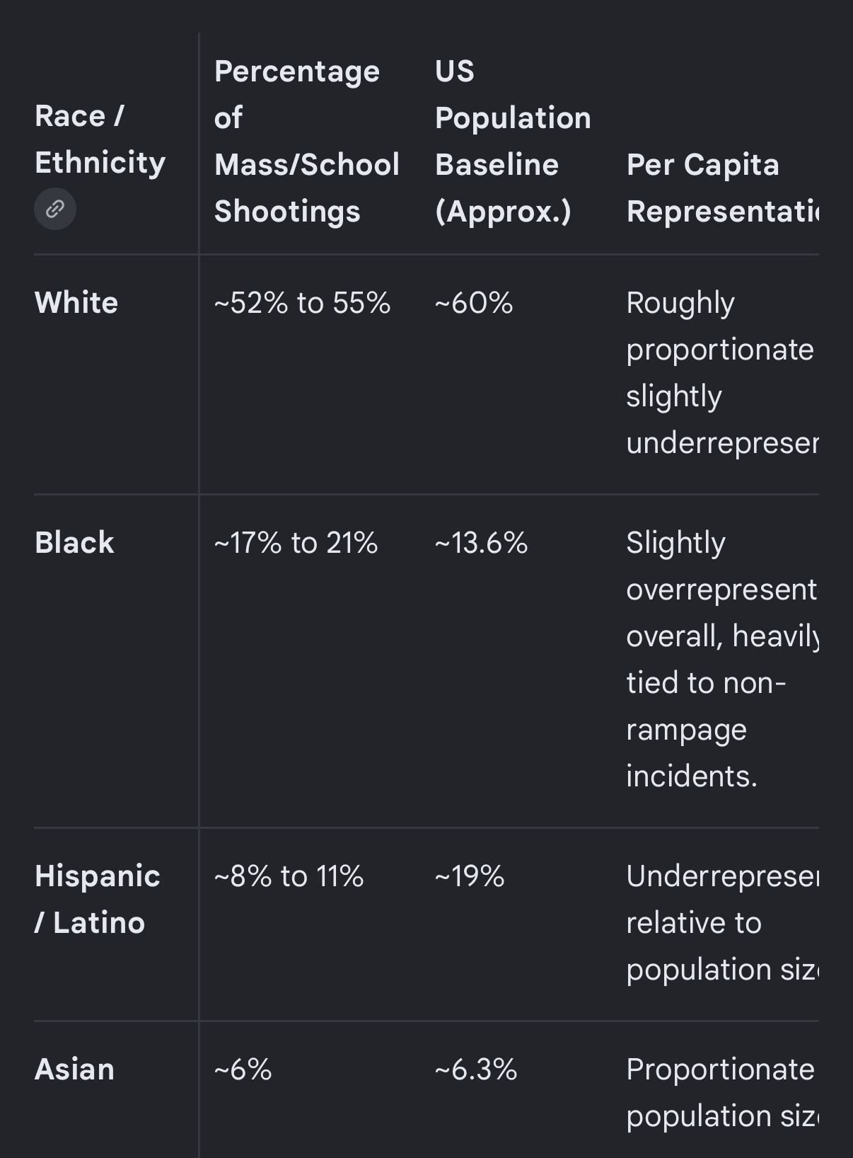Click 'tied to non-rampage incidents' text
Screen dimensions: 853x1158
point(706,730)
